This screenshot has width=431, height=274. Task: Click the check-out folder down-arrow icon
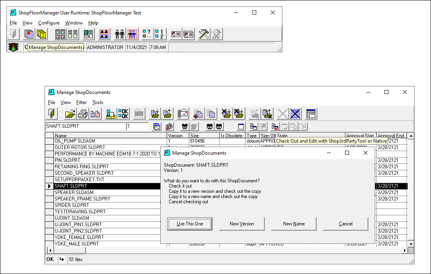click(155, 114)
